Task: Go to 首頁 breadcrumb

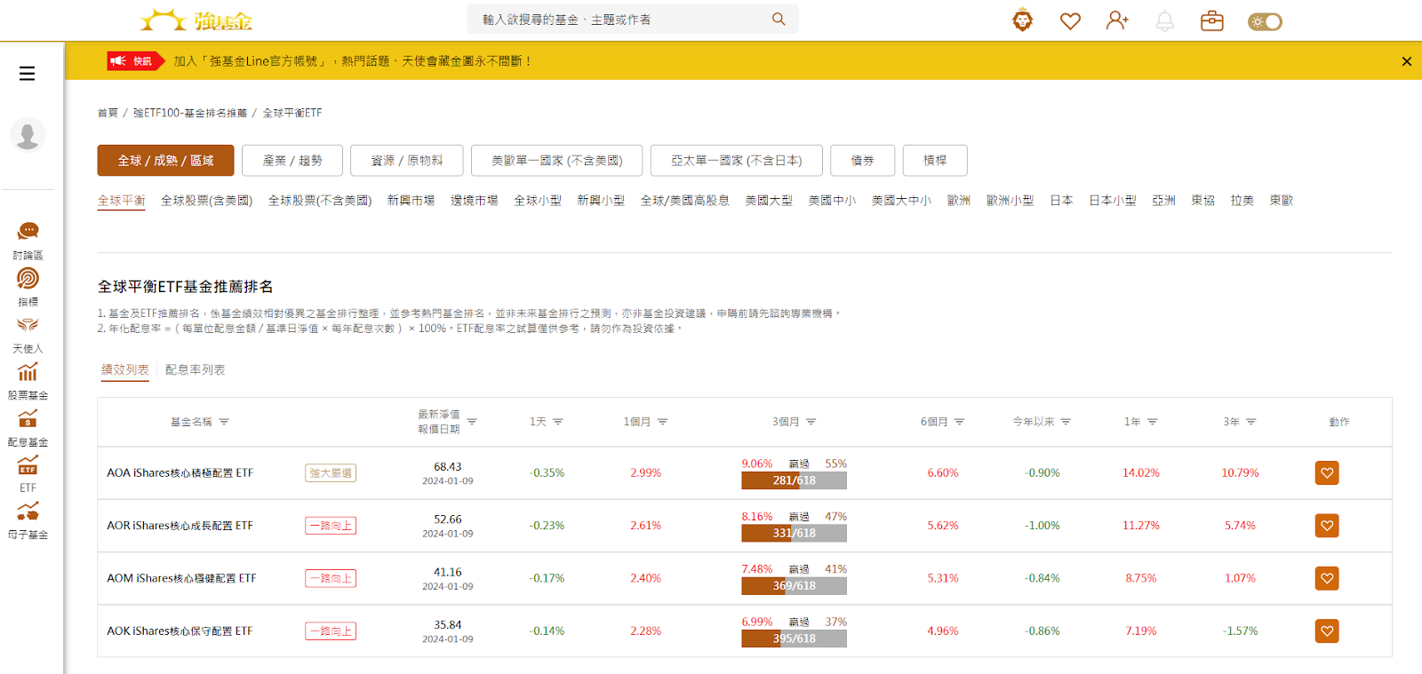Action: (108, 113)
